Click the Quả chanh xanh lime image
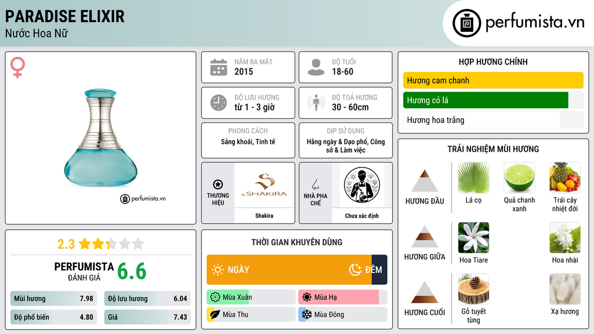 click(519, 177)
